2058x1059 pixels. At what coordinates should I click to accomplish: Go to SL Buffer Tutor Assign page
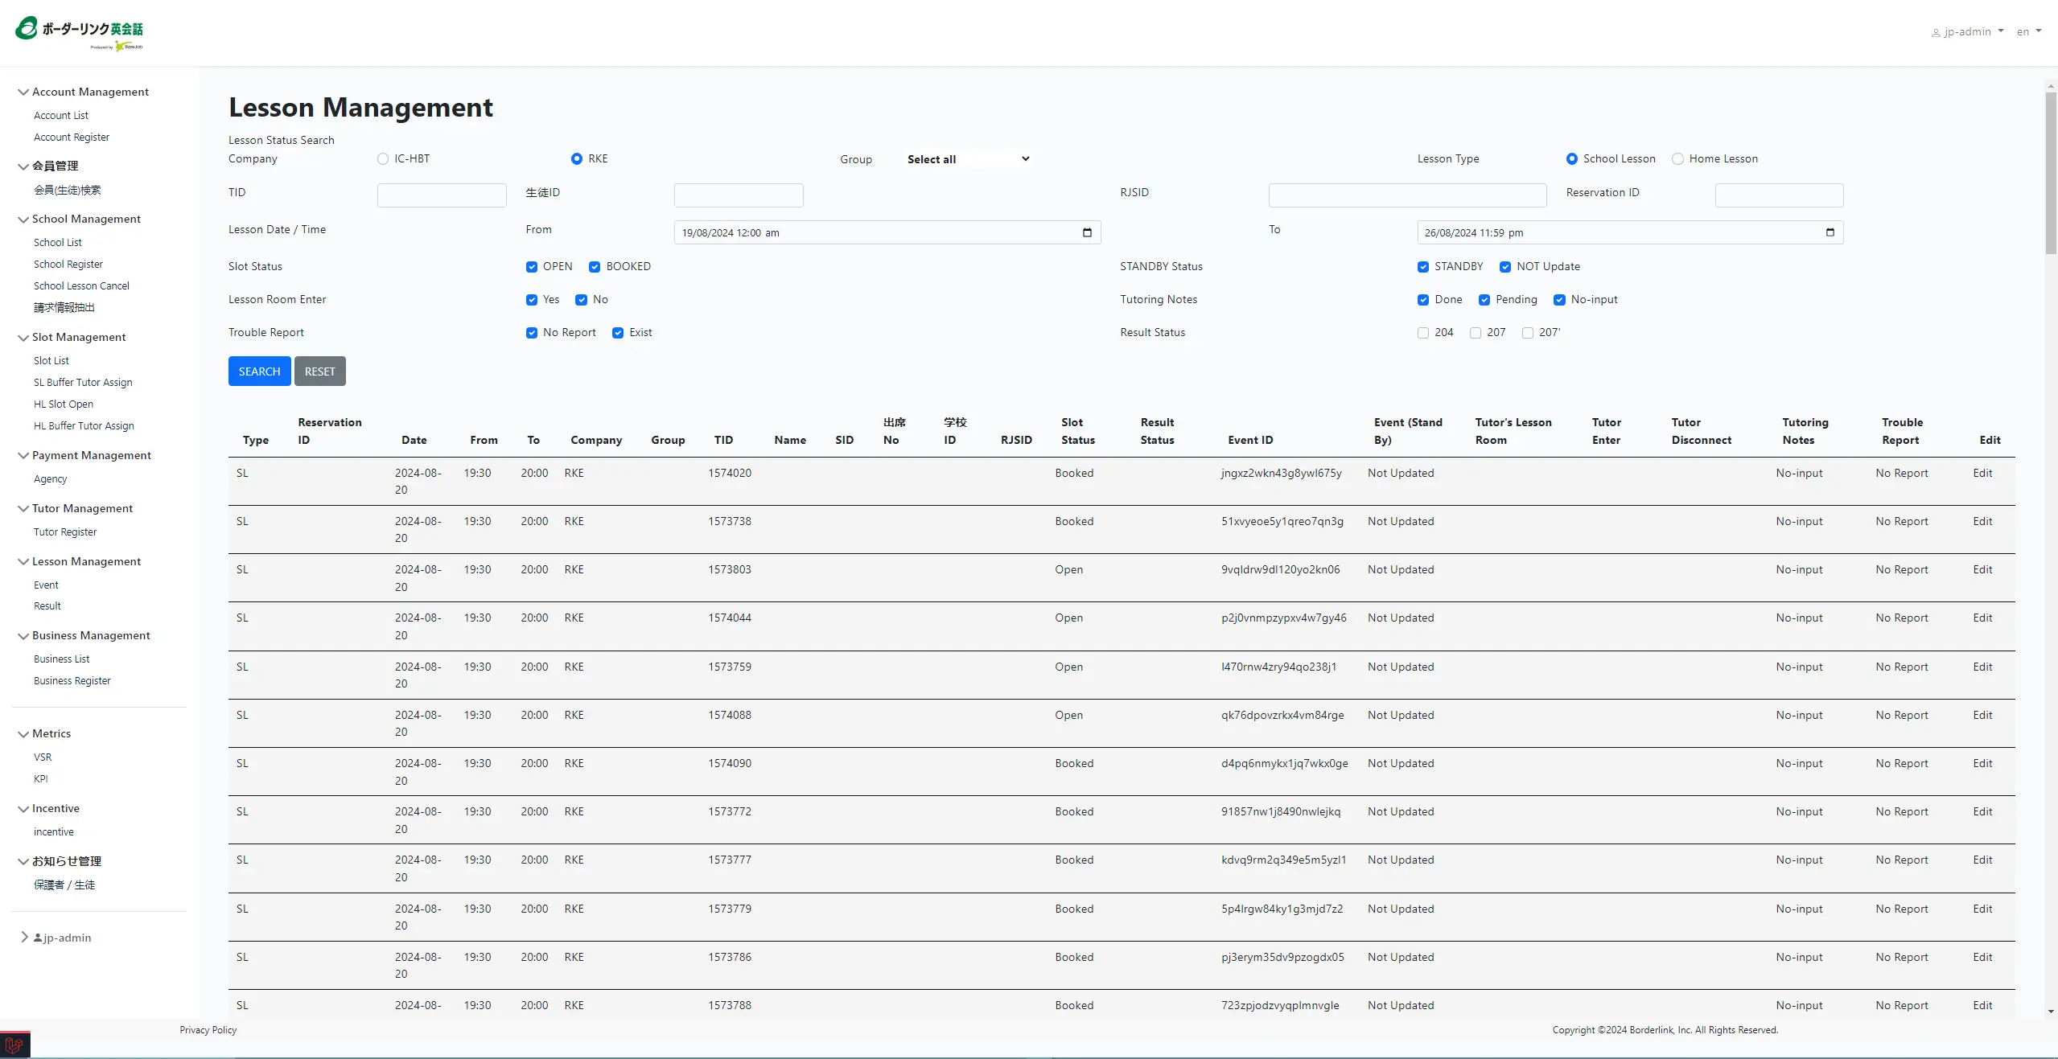coord(83,382)
